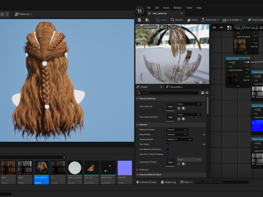The height and width of the screenshot is (197, 263).
Task: Collapse the Physical Material Mask section
Action: click(x=137, y=175)
